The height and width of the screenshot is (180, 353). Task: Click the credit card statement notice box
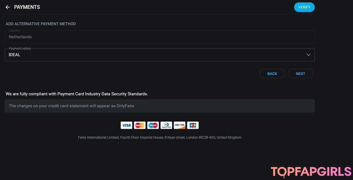[x=160, y=106]
